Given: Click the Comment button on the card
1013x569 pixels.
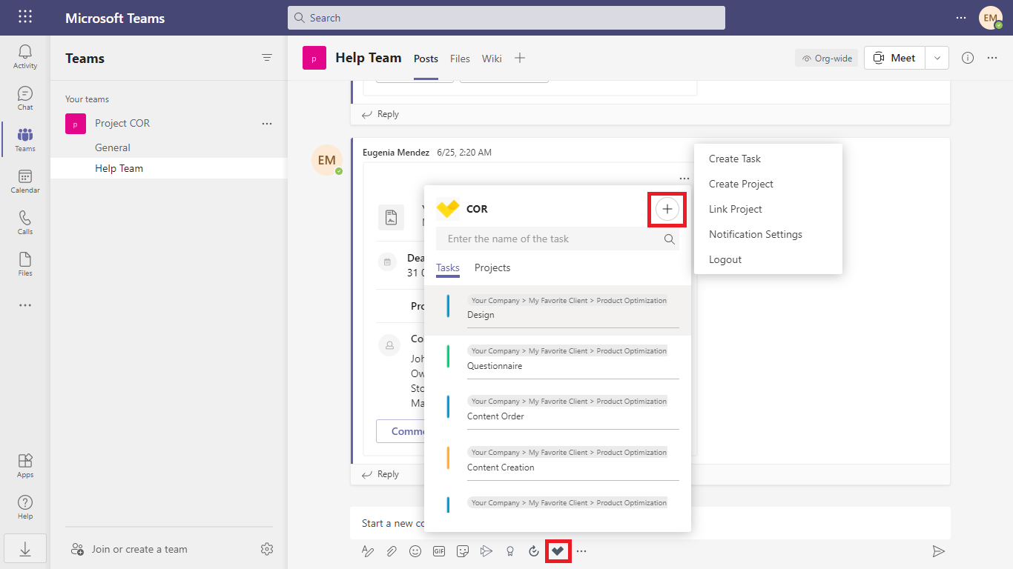Looking at the screenshot, I should [x=400, y=431].
